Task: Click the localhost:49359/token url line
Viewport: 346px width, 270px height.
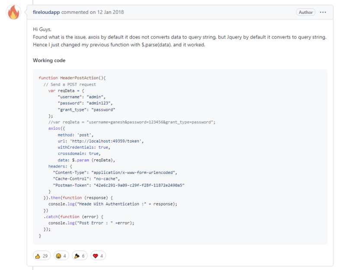Action: (101, 141)
